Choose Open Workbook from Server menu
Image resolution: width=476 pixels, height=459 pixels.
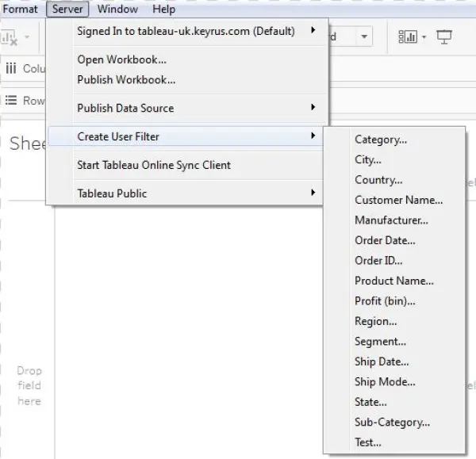185,59
